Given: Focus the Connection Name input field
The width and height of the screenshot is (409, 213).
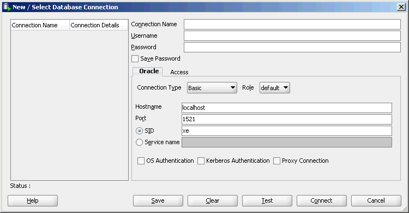Looking at the screenshot, I should tap(292, 25).
